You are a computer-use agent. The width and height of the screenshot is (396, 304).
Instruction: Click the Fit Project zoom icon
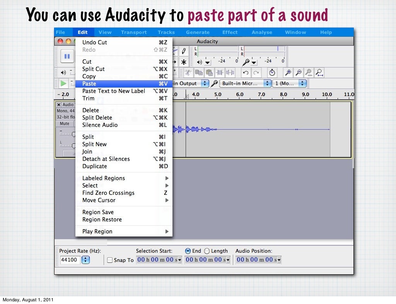pyautogui.click(x=319, y=73)
